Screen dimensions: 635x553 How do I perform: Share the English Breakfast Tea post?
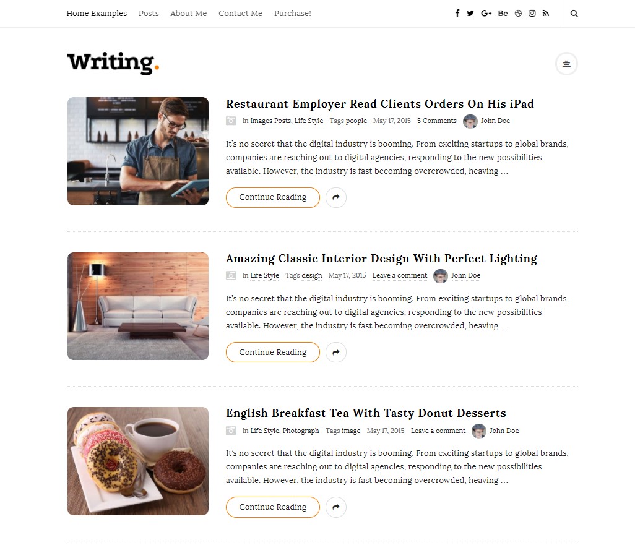(x=335, y=507)
